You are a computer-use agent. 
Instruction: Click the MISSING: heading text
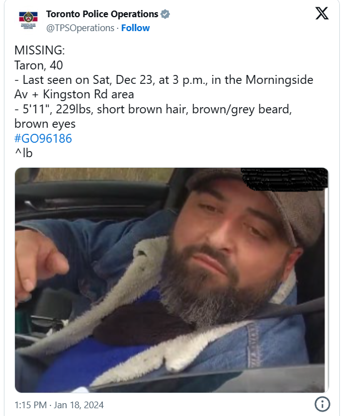pyautogui.click(x=39, y=51)
